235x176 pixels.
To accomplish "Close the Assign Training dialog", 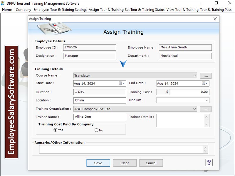I will click(x=215, y=19).
